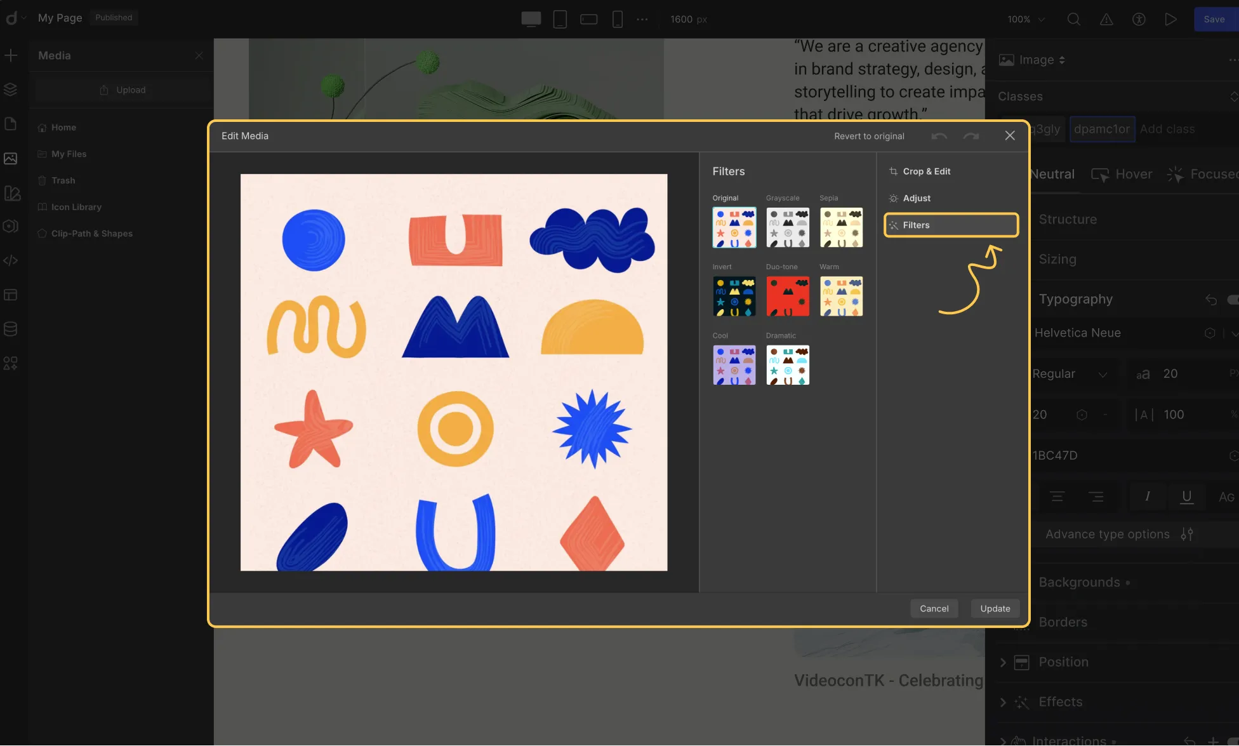Switch to the Neutral state tab

1052,174
